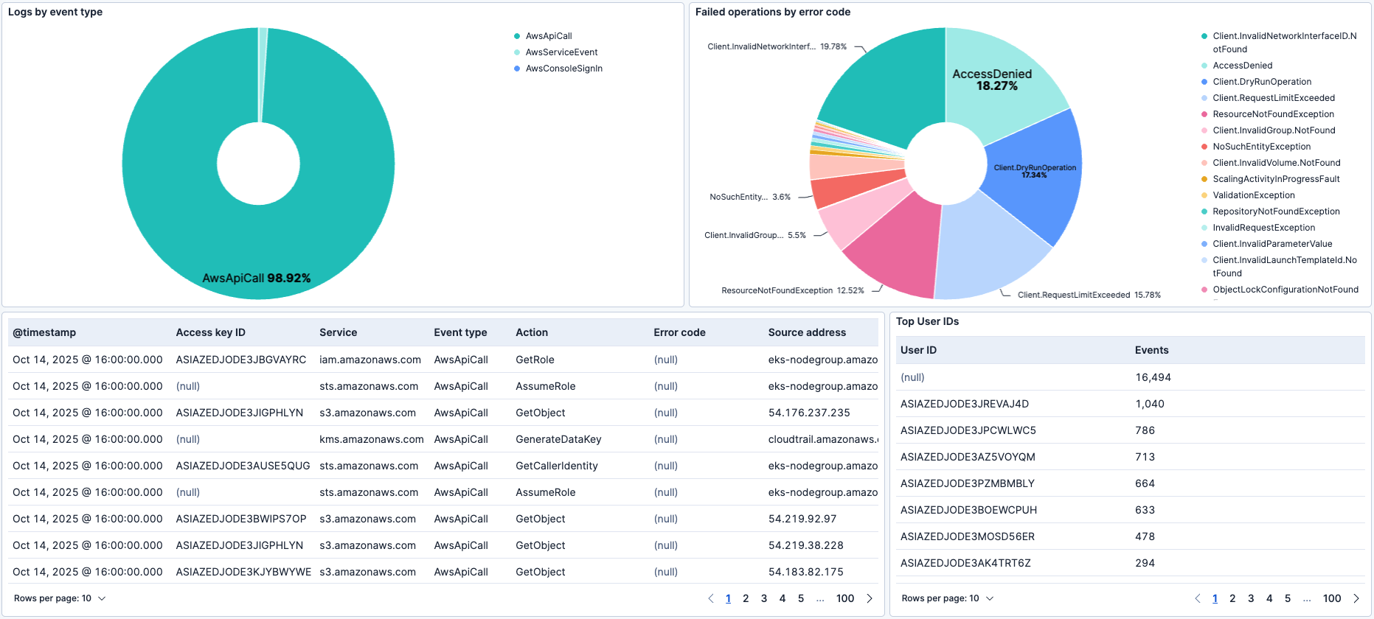Viewport: 1374px width, 619px height.
Task: Sort by Events column header
Action: pos(1151,350)
